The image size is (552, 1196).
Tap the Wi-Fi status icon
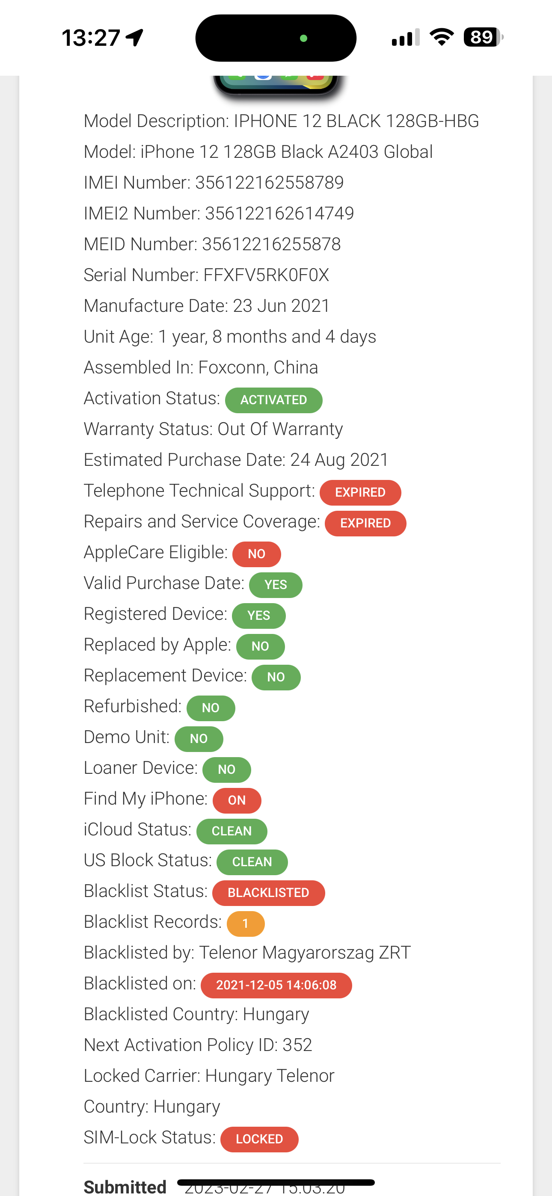click(442, 37)
